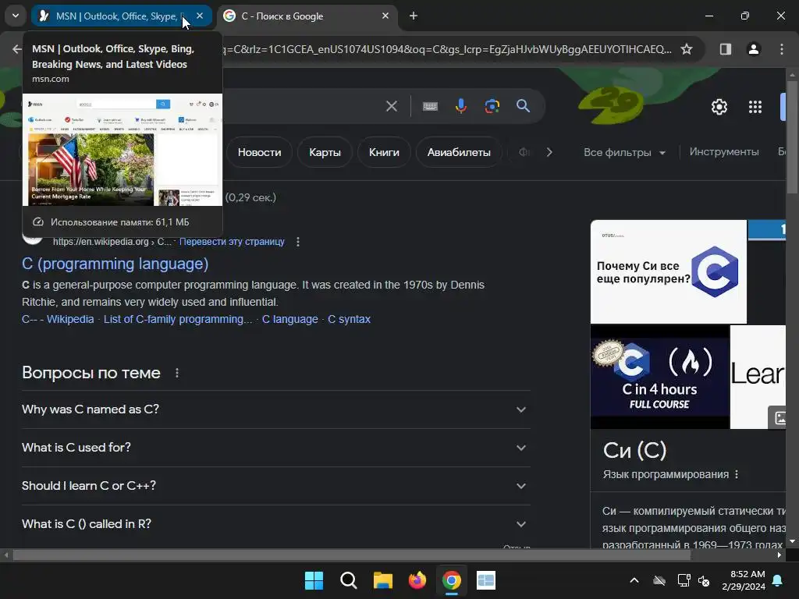
Task: Open Google quick settings gear
Action: point(719,107)
